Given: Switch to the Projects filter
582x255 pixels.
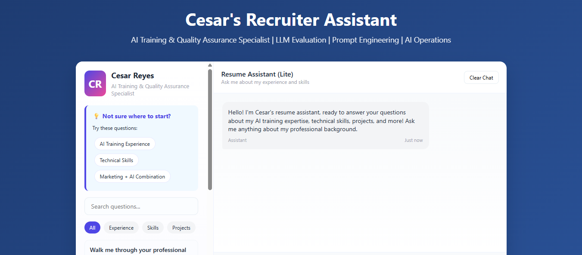Looking at the screenshot, I should point(181,227).
